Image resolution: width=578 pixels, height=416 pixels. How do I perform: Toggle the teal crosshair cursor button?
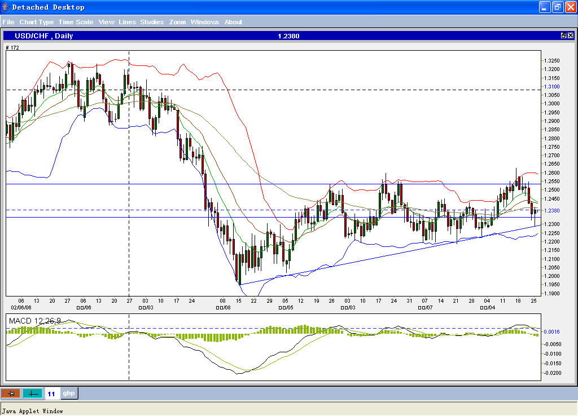[32, 393]
